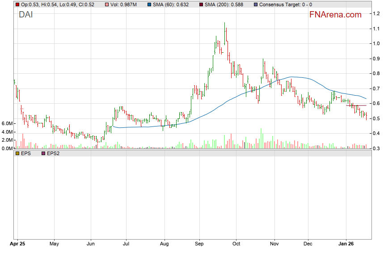
Task: Click the Jan 26 date axis label
Action: [347, 244]
